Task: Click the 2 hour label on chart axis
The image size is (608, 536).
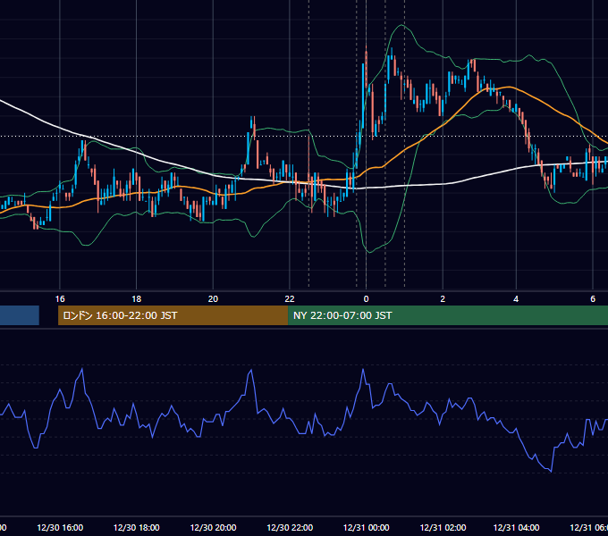Action: pos(443,299)
